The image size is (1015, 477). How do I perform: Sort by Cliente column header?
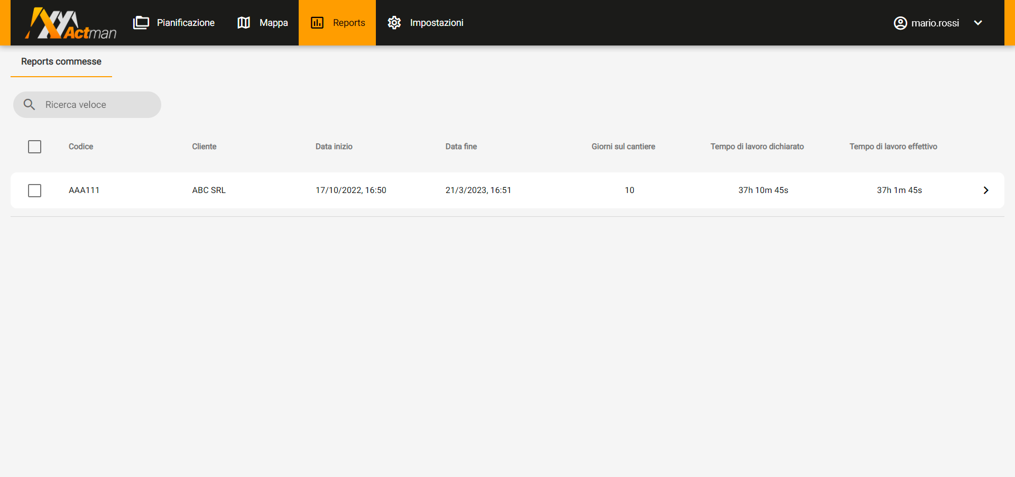coord(204,146)
